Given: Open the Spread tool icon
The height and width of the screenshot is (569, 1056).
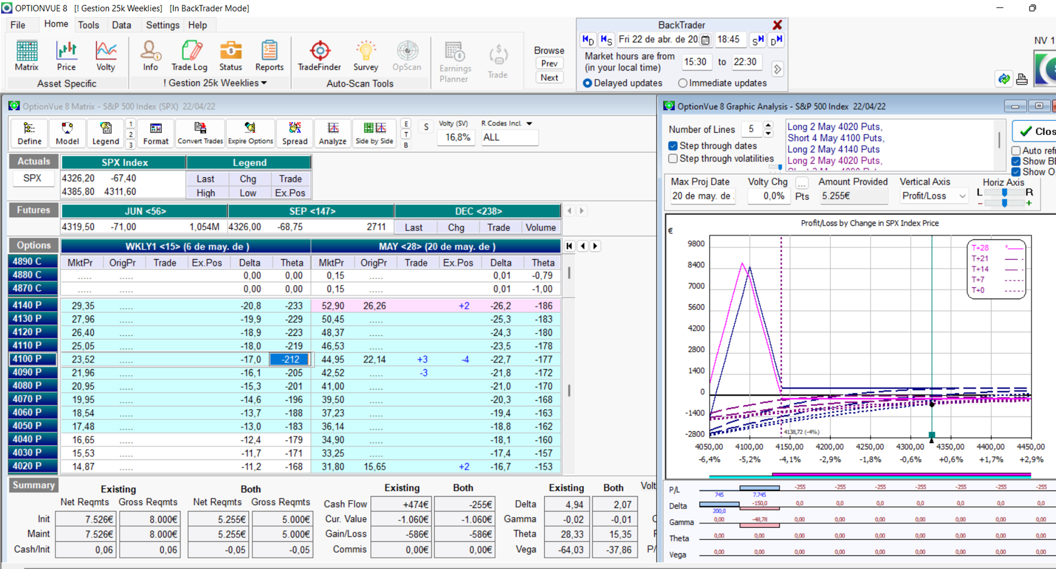Looking at the screenshot, I should point(294,133).
